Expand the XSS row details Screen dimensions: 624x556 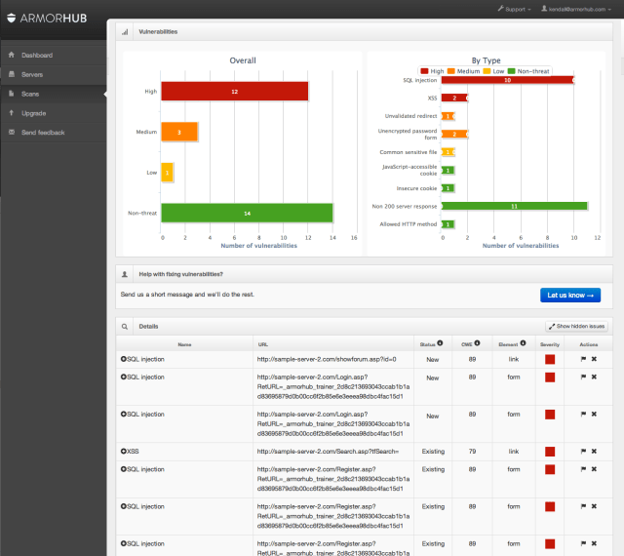point(124,452)
